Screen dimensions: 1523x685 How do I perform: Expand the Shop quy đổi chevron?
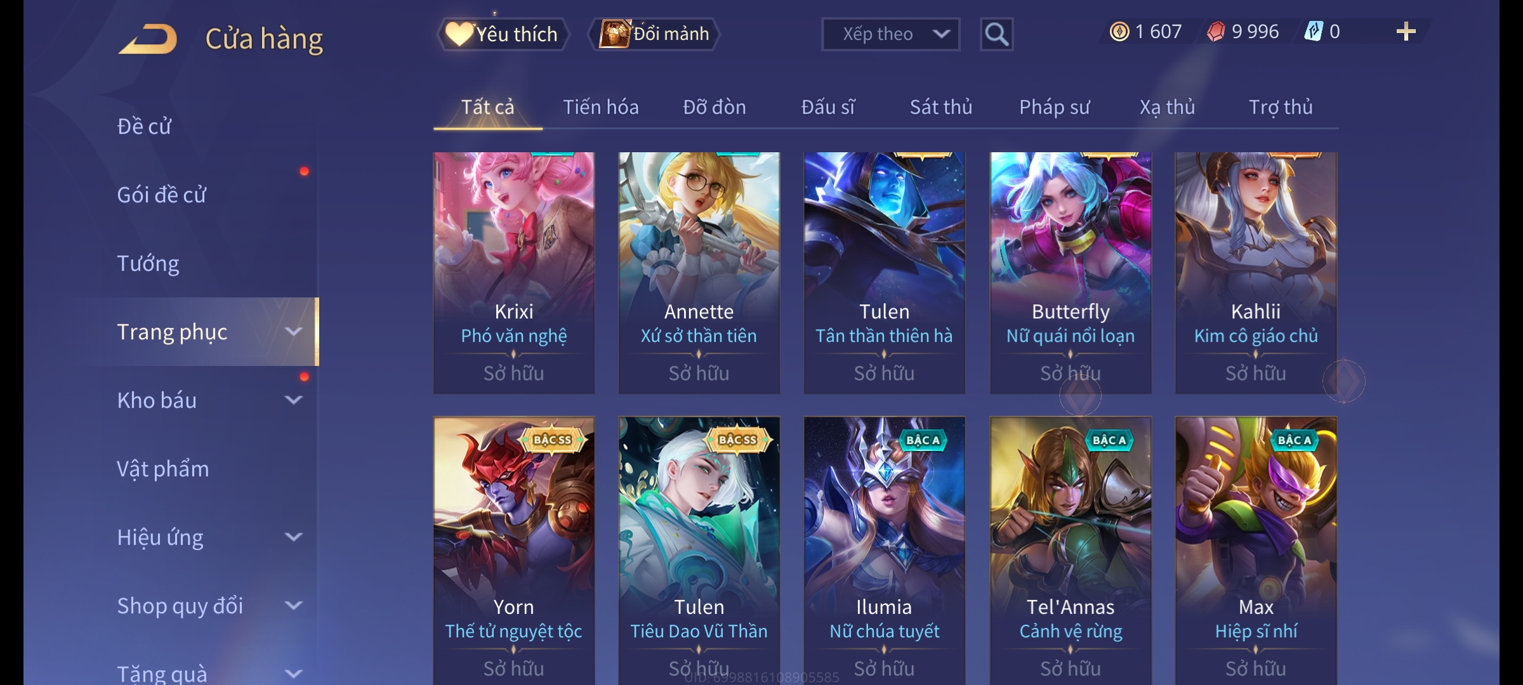(293, 606)
